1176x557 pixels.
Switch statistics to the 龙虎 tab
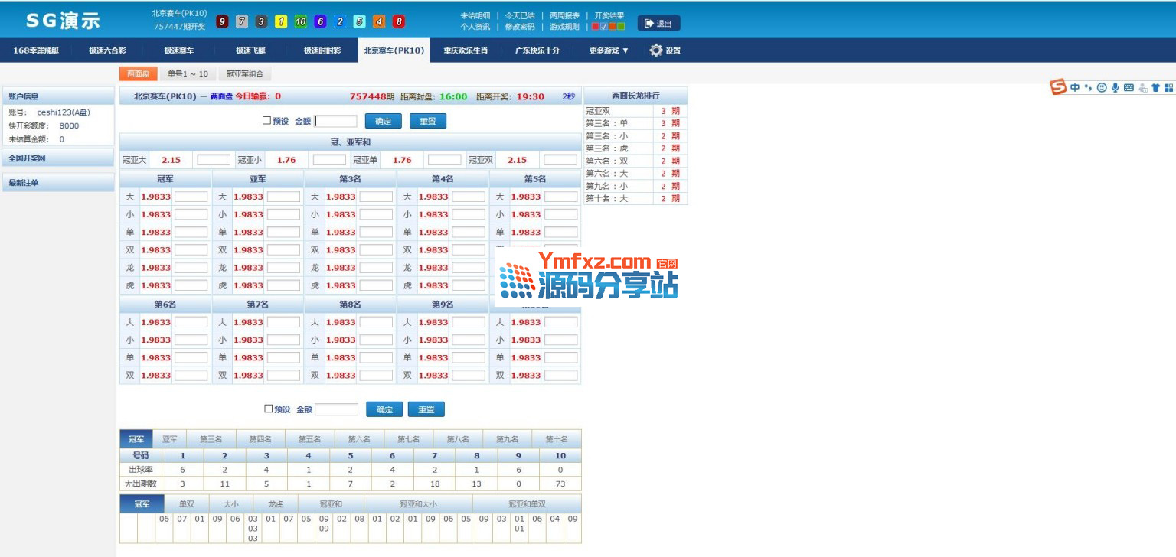coord(275,504)
